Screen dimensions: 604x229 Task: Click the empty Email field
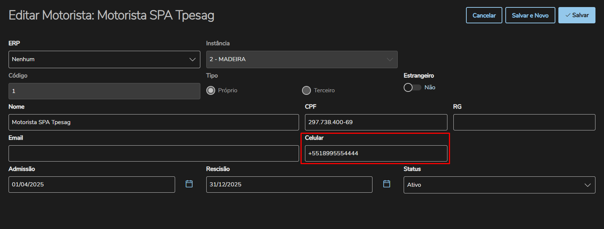154,153
